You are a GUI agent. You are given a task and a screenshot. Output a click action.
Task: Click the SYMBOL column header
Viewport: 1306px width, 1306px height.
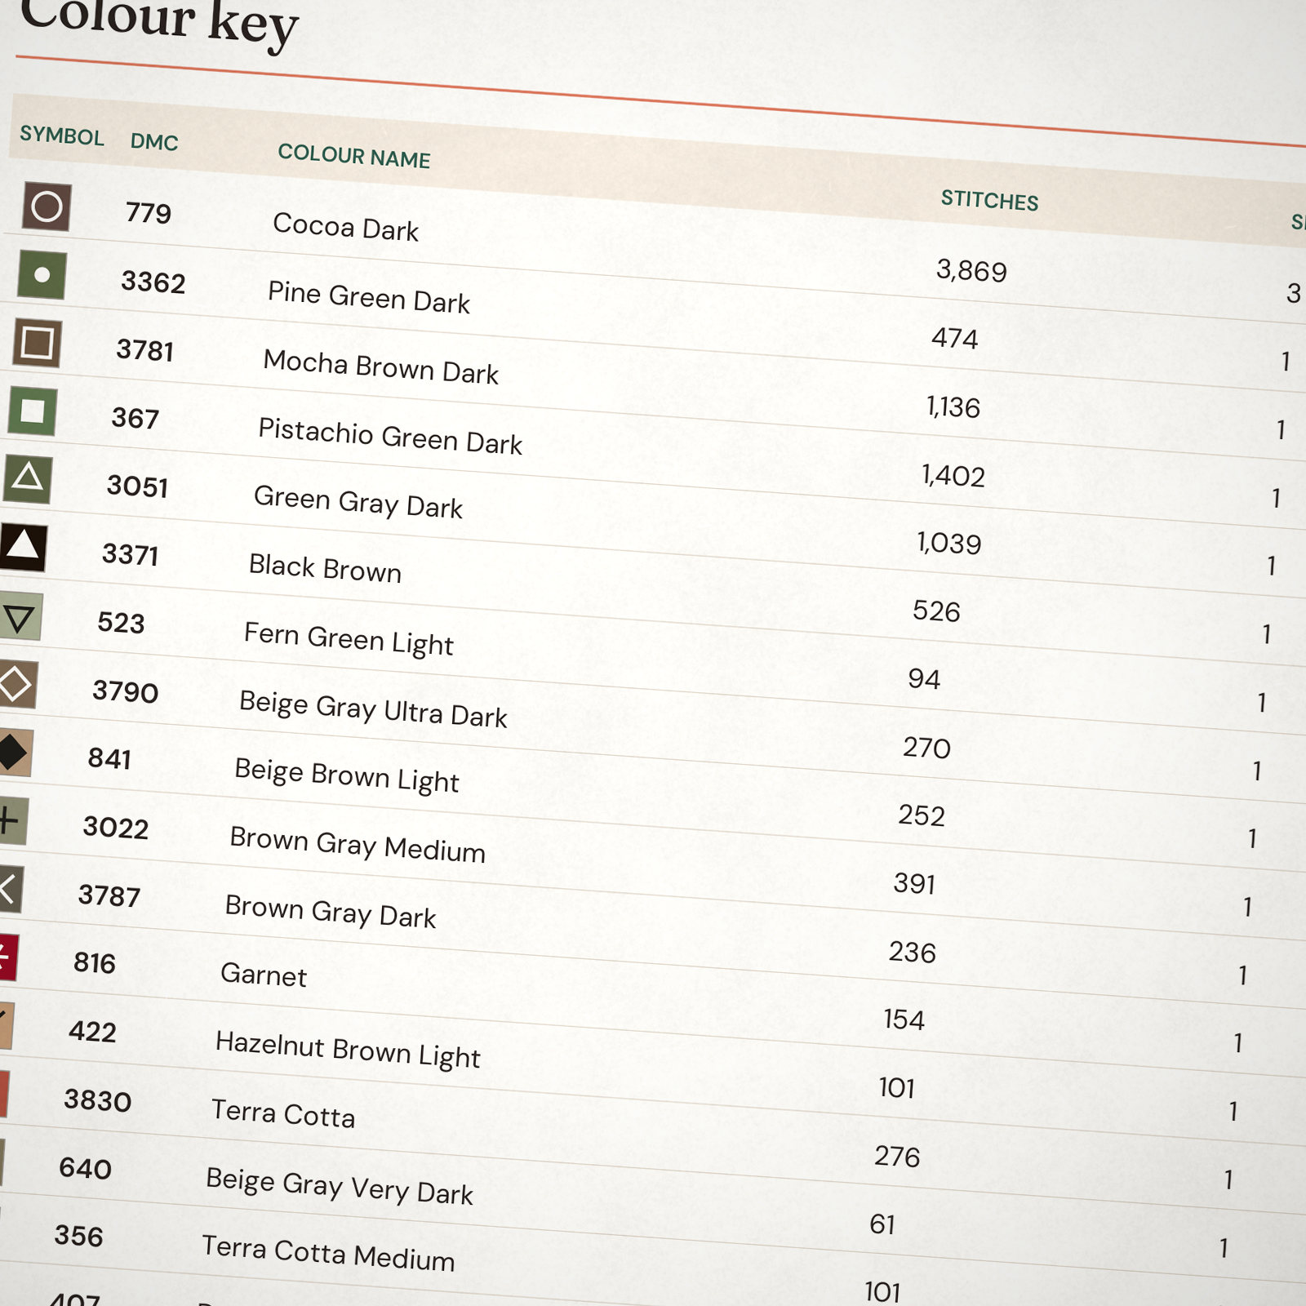(x=62, y=135)
